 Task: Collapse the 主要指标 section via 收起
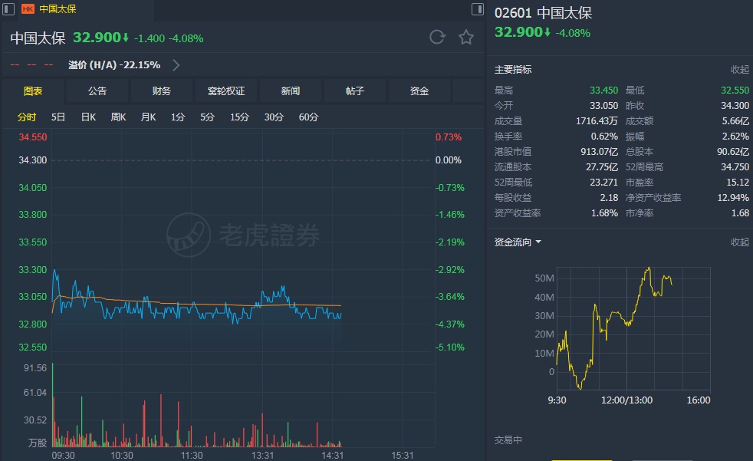coord(739,70)
